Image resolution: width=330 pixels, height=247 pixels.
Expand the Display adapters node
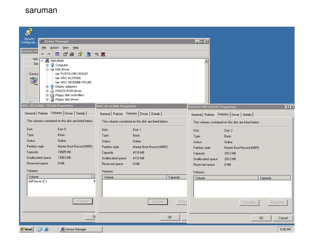tap(47, 87)
